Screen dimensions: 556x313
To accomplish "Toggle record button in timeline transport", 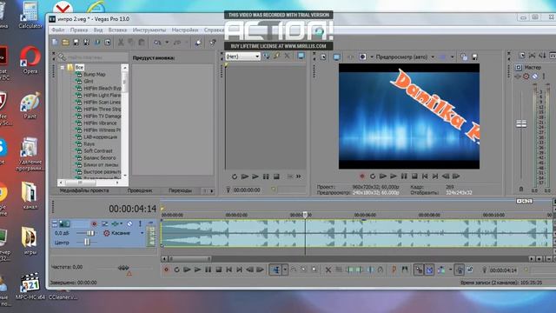I will (x=166, y=270).
